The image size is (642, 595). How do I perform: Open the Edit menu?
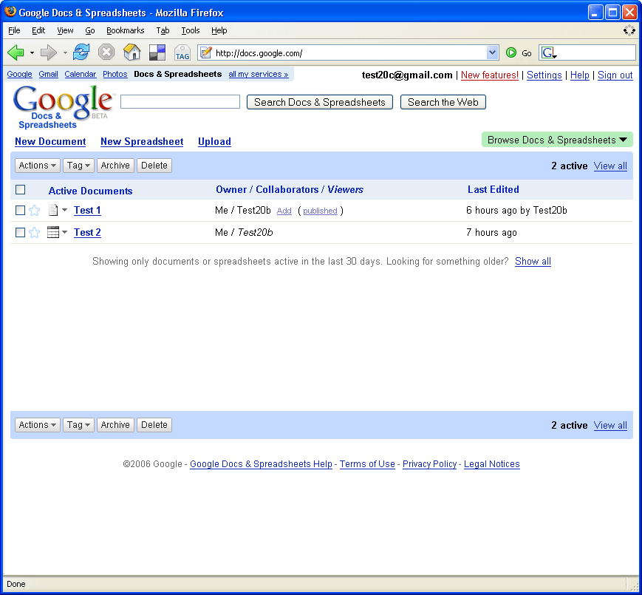click(x=38, y=30)
